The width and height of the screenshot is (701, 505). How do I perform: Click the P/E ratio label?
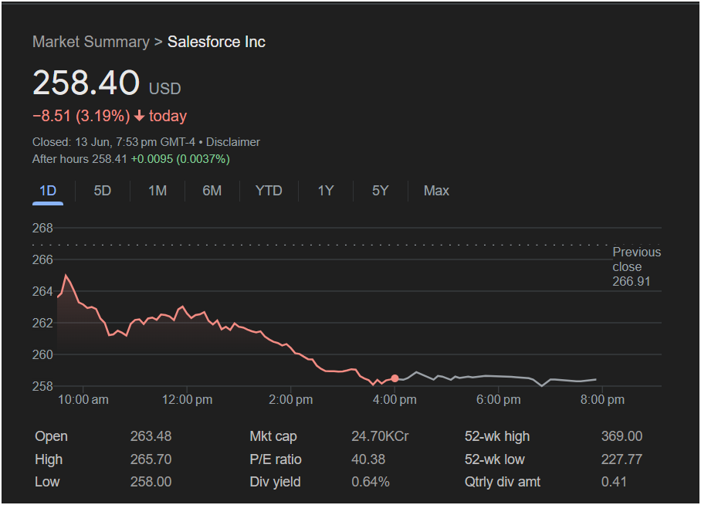click(x=276, y=459)
